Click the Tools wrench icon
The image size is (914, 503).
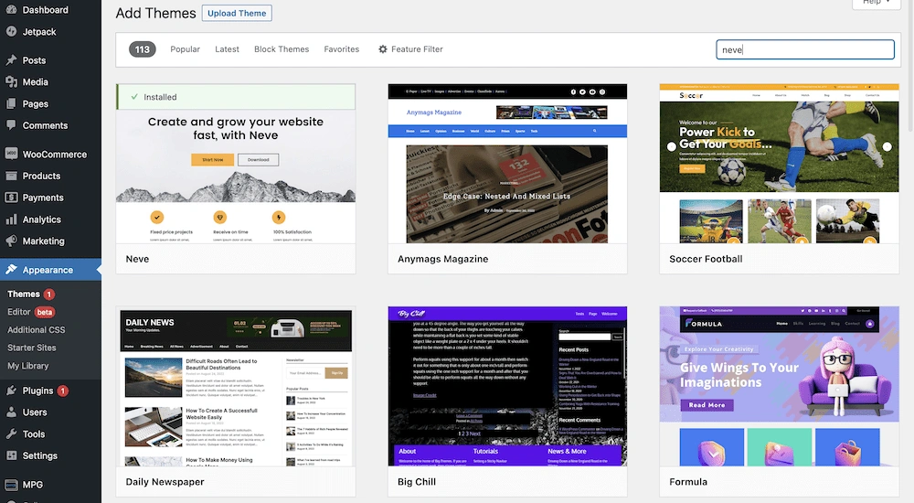[x=11, y=434]
